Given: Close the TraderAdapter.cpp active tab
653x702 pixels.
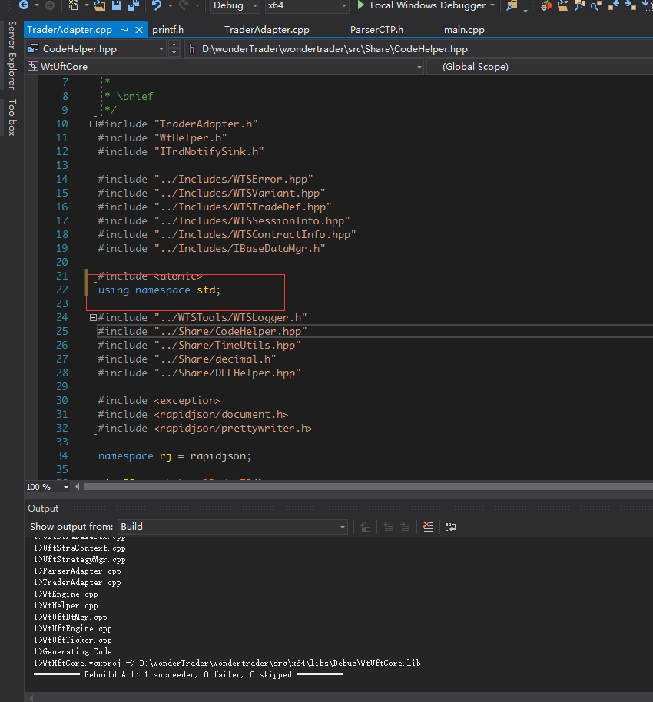Looking at the screenshot, I should tap(140, 30).
